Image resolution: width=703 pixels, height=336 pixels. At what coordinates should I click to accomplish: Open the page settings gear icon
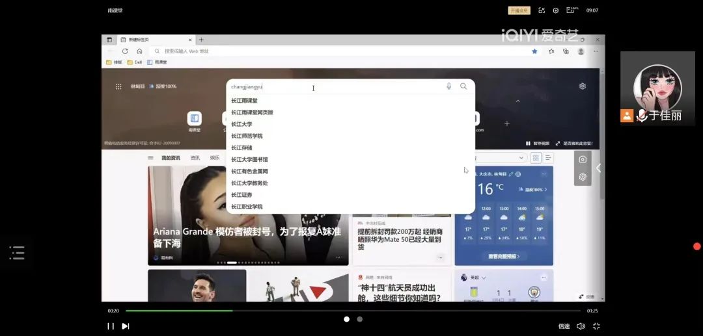click(x=583, y=86)
